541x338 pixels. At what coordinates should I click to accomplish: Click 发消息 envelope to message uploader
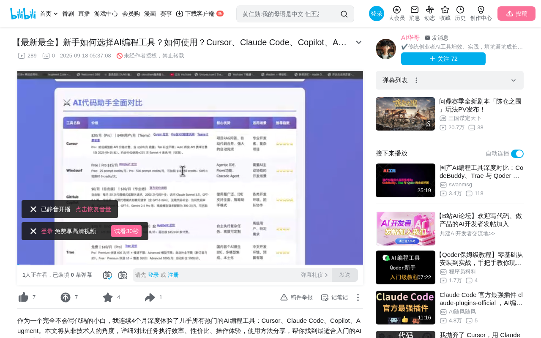[x=437, y=38]
